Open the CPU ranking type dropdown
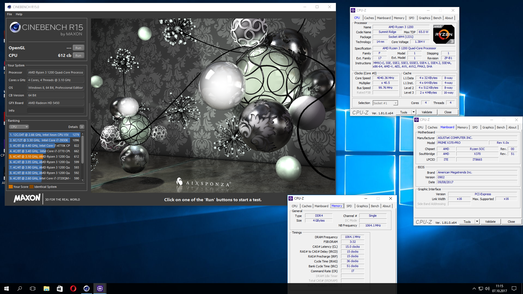 tap(19, 127)
